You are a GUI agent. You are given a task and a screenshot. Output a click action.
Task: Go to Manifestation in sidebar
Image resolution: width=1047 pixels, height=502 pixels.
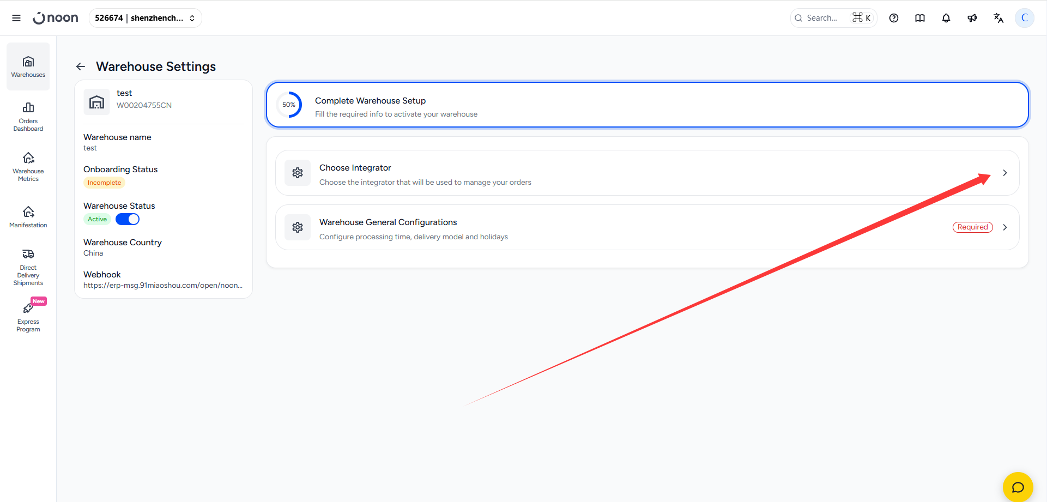28,217
